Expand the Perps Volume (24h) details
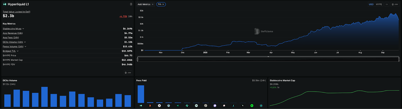The width and height of the screenshot is (402, 109). coord(25,46)
